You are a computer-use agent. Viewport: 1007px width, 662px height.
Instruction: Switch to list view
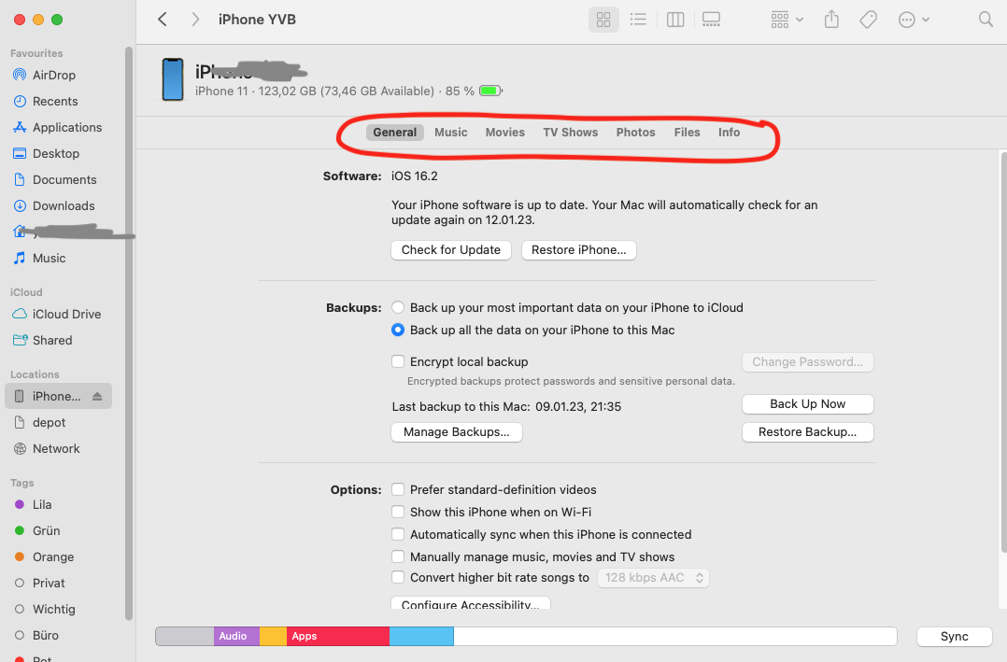(x=638, y=20)
